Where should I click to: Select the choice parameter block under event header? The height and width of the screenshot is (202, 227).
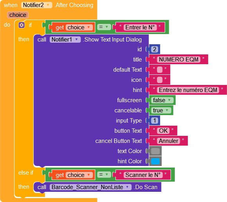click(18, 15)
